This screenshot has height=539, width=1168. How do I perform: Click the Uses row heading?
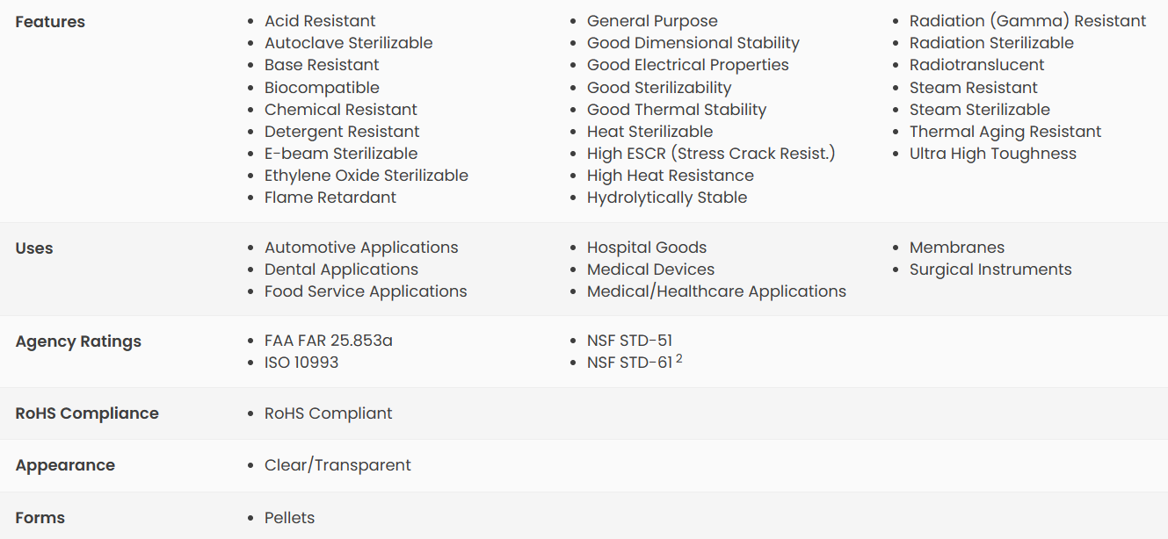pyautogui.click(x=34, y=248)
